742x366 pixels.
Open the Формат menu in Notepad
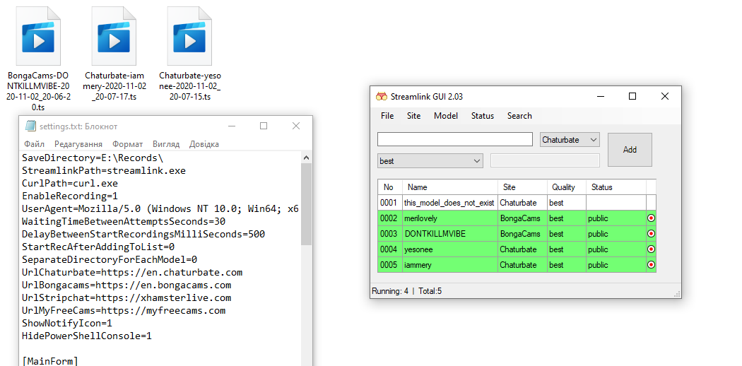coord(127,144)
